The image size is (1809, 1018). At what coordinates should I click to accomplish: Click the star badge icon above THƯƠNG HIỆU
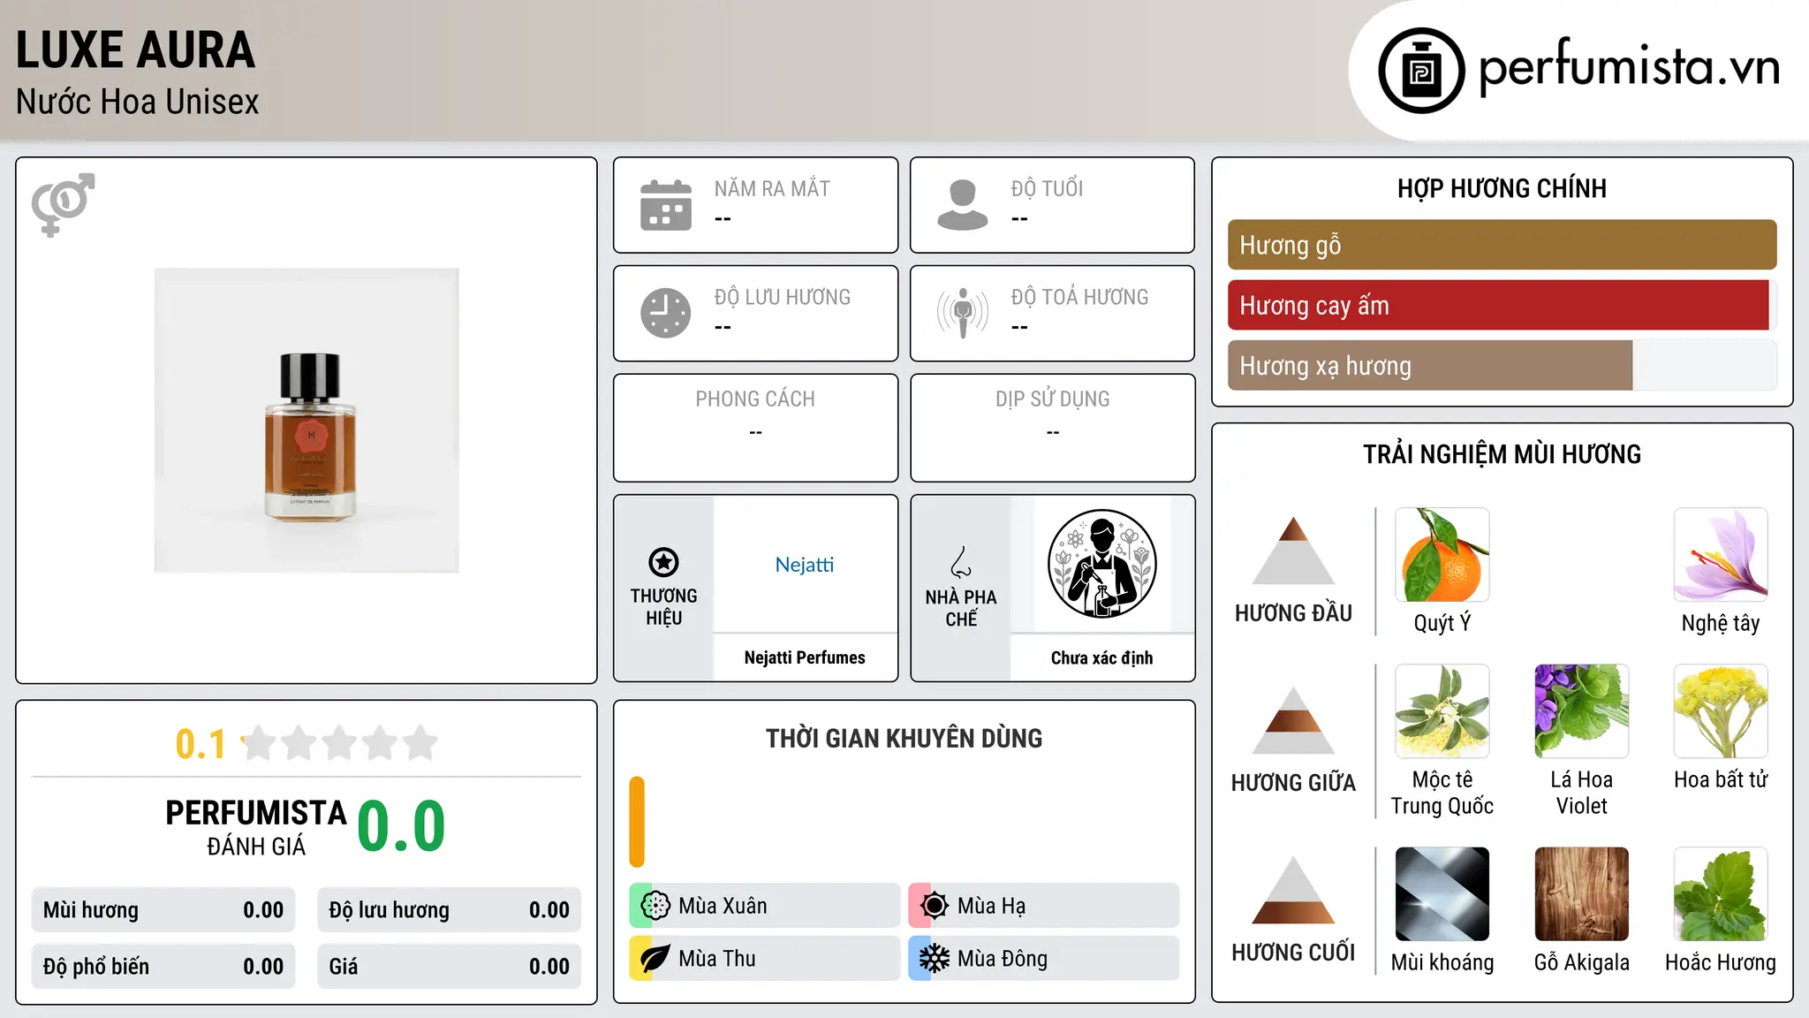coord(663,562)
